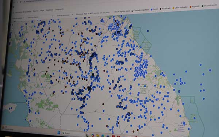
Task: Open the colorful Copilot taskbar icon
Action: tap(92, 135)
